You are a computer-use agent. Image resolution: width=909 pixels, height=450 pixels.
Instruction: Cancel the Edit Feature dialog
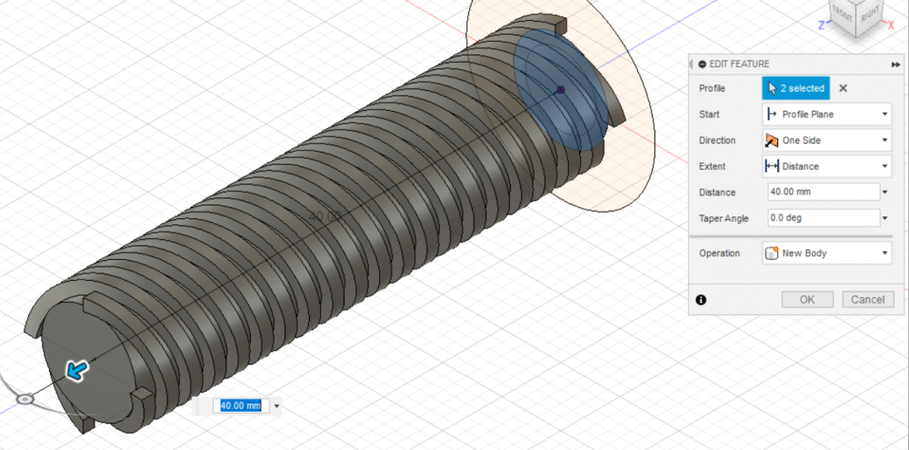click(867, 299)
